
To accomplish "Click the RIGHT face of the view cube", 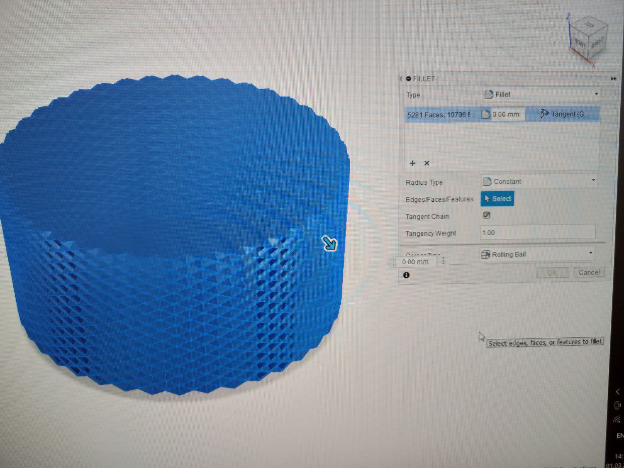I will pyautogui.click(x=597, y=43).
